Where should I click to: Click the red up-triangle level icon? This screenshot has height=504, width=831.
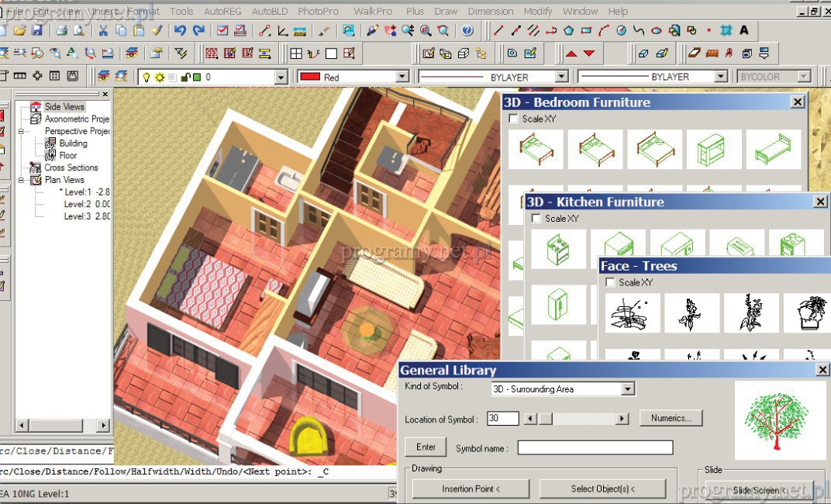571,54
